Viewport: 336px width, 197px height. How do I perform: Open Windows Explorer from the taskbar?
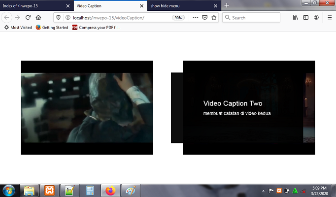[x=30, y=191]
